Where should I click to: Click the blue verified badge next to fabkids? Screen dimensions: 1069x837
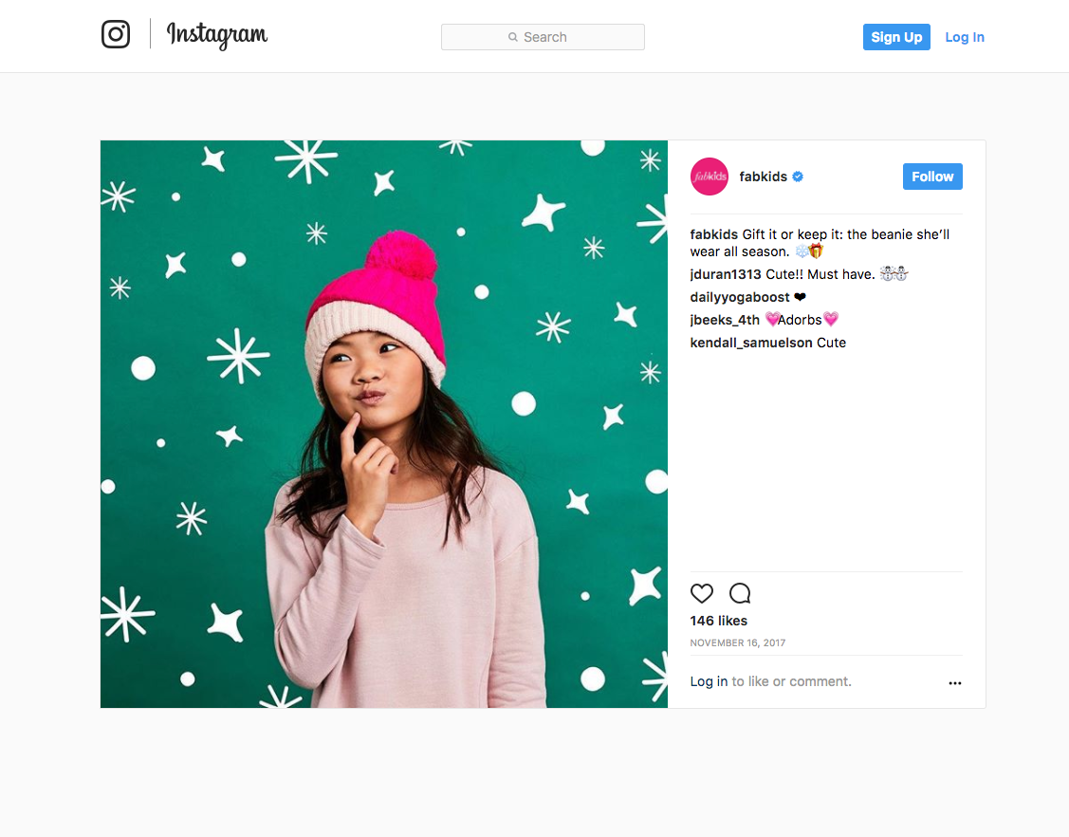(798, 177)
